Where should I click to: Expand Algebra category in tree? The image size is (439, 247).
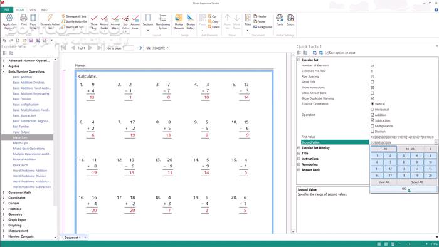pyautogui.click(x=4, y=66)
